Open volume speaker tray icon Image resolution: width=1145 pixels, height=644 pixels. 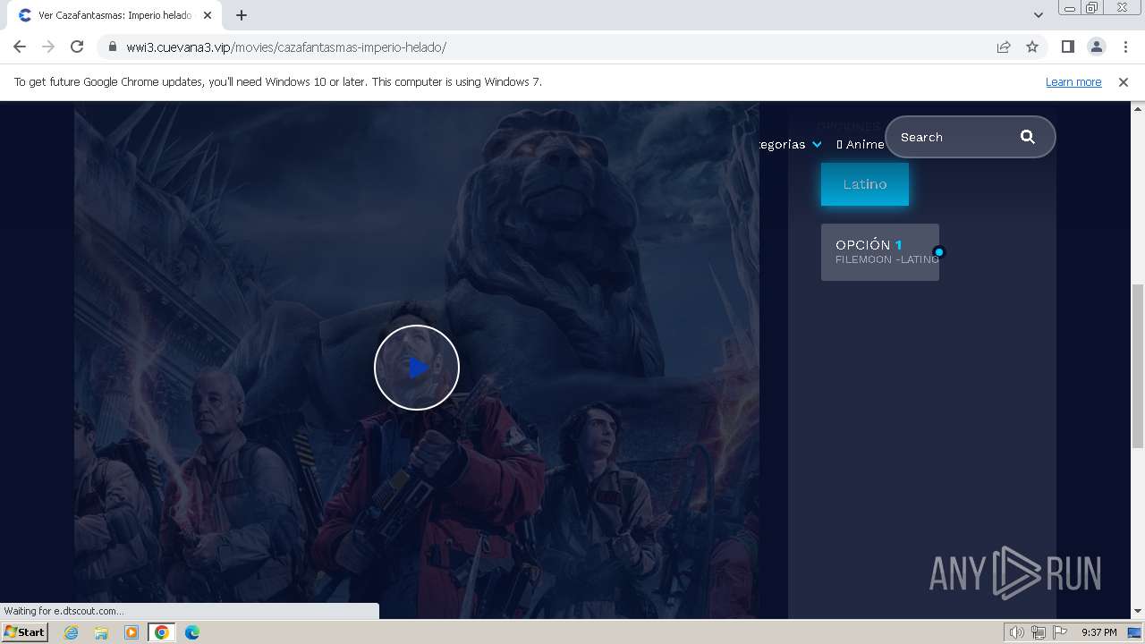pyautogui.click(x=1016, y=632)
